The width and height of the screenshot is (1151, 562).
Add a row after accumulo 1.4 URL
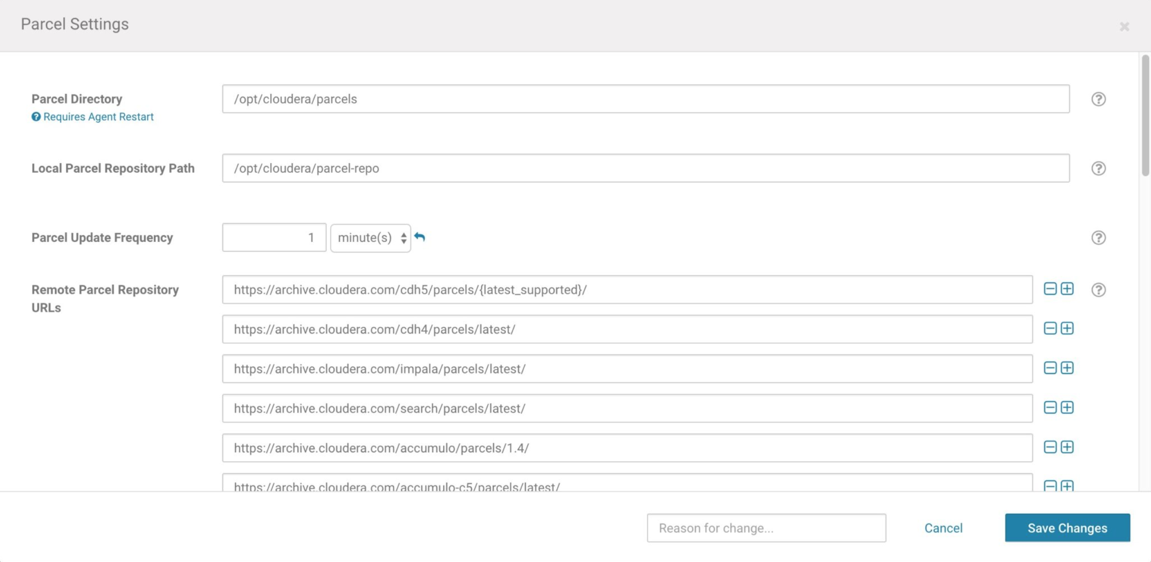tap(1067, 447)
